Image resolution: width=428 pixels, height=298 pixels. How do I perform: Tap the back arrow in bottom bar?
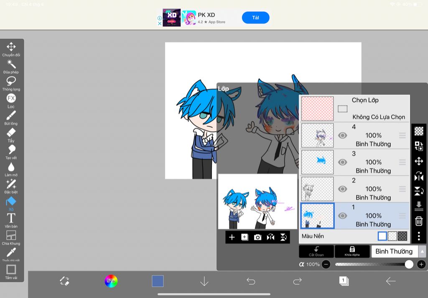(391, 281)
